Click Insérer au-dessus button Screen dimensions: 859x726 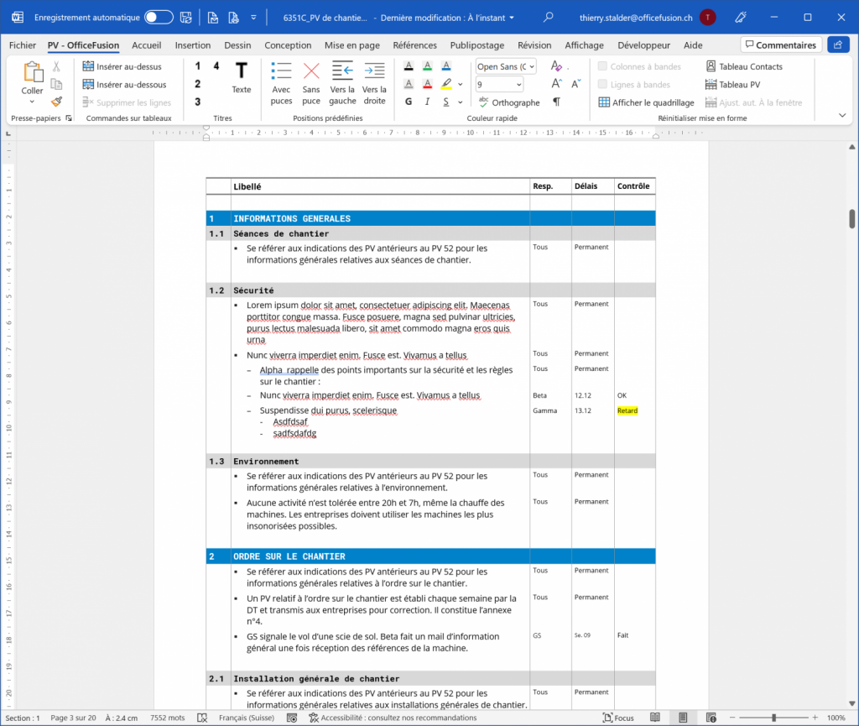[x=122, y=66]
